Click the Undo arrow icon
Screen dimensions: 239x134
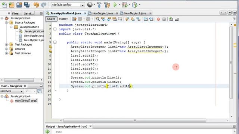(36, 5)
